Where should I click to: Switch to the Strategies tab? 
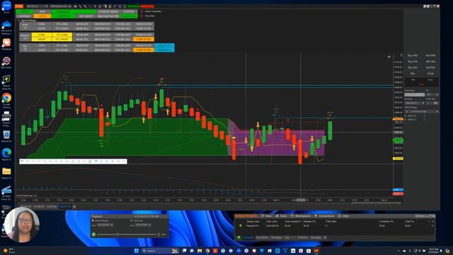276,238
